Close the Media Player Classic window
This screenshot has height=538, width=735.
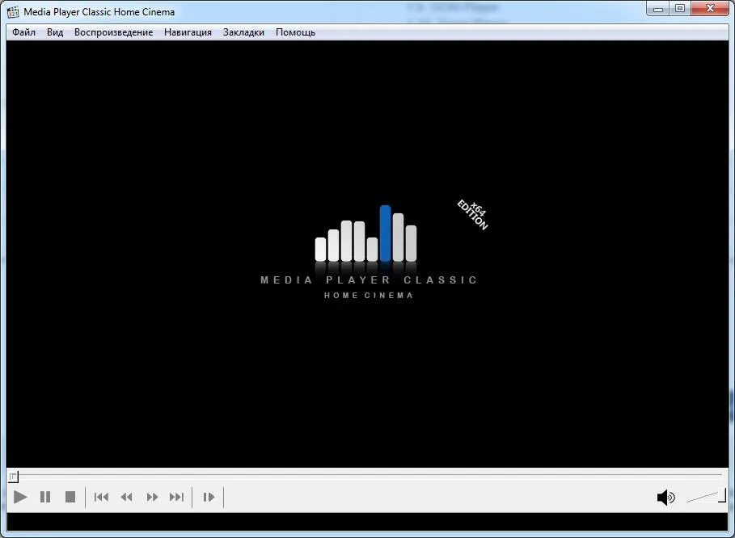[710, 8]
